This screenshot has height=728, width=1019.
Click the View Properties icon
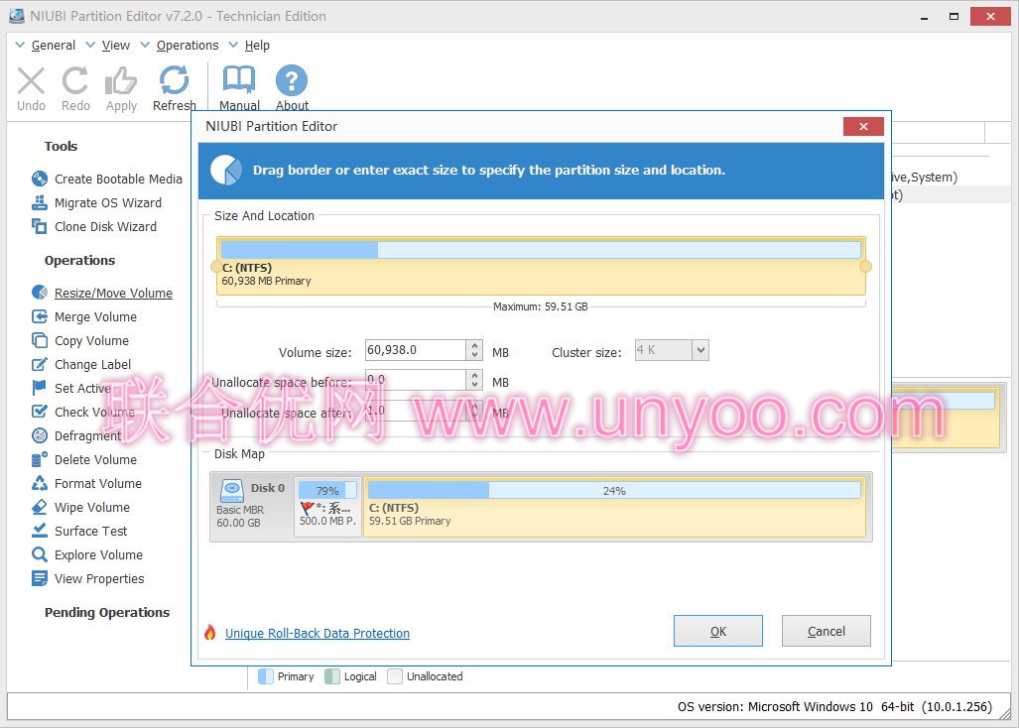click(40, 578)
